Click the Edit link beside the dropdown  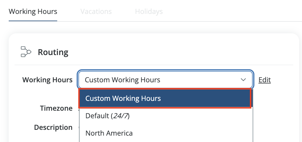click(264, 80)
